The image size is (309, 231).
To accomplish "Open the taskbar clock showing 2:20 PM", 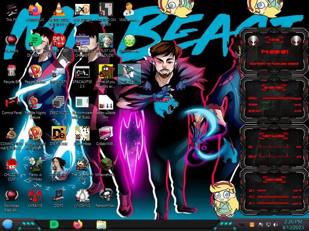I will pyautogui.click(x=293, y=224).
